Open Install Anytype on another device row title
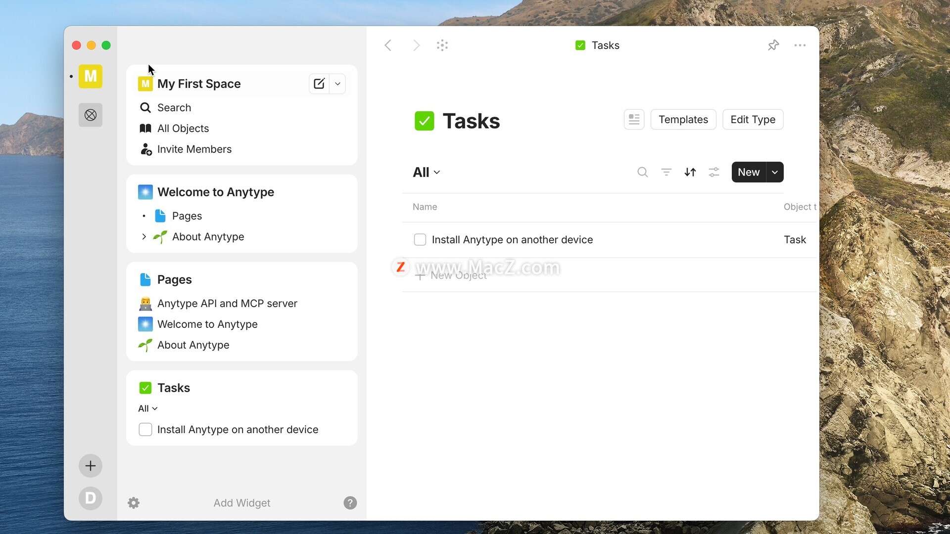The height and width of the screenshot is (534, 950). [512, 240]
